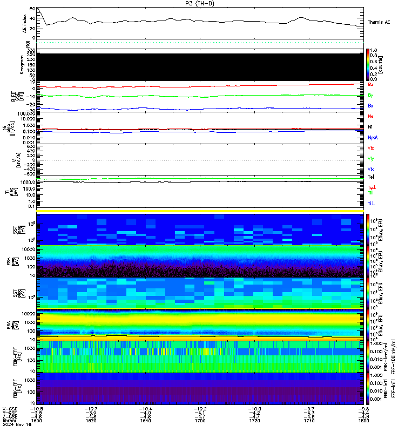This screenshot has width=405, height=432.
Task: Click the blue Bx legend label
Action: (370, 105)
